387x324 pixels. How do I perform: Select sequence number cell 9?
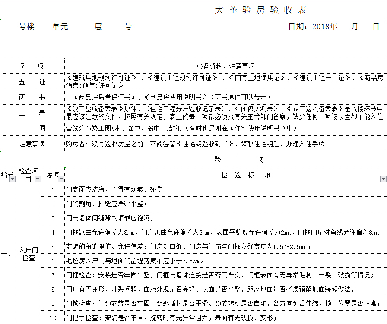click(53, 304)
